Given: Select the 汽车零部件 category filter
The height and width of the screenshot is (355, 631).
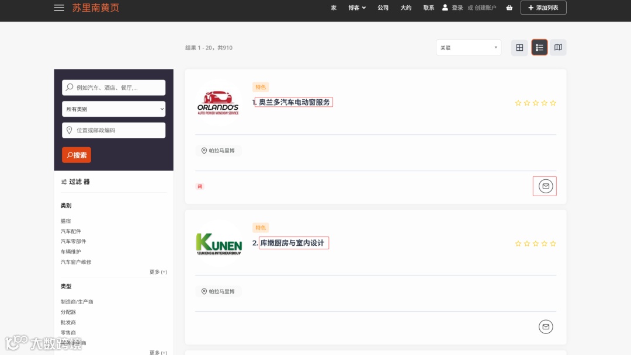Looking at the screenshot, I should point(73,241).
